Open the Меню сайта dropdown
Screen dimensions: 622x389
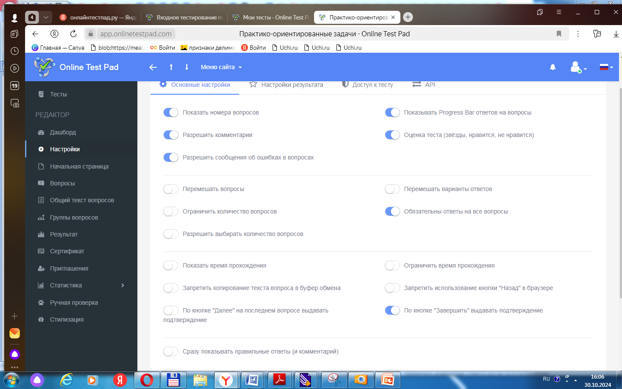tap(221, 67)
